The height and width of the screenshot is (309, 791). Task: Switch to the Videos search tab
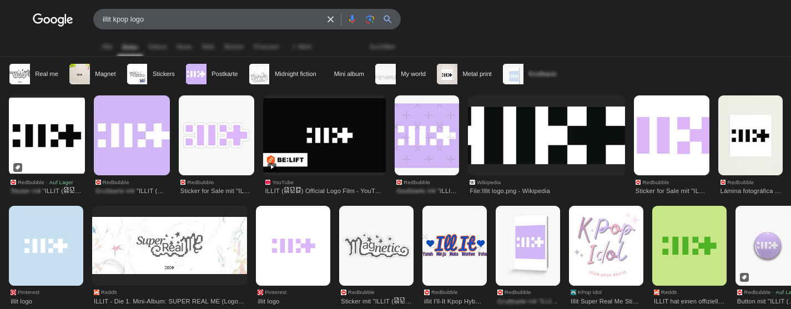tap(157, 47)
